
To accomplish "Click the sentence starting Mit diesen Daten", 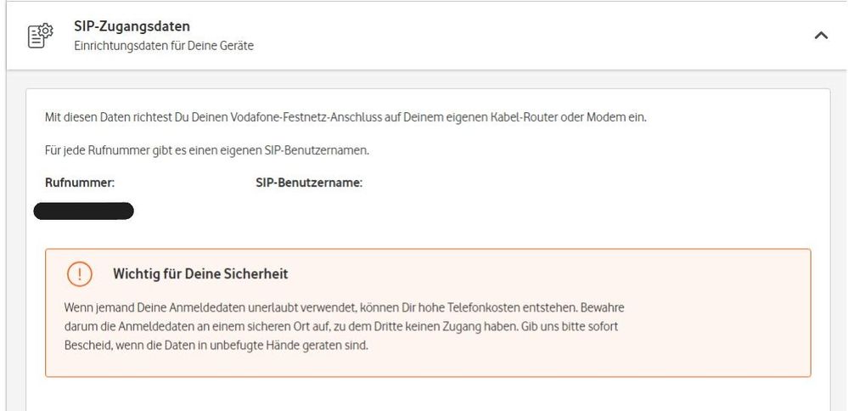I will (x=345, y=117).
